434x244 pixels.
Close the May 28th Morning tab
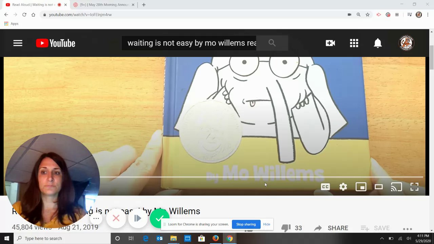pos(133,5)
